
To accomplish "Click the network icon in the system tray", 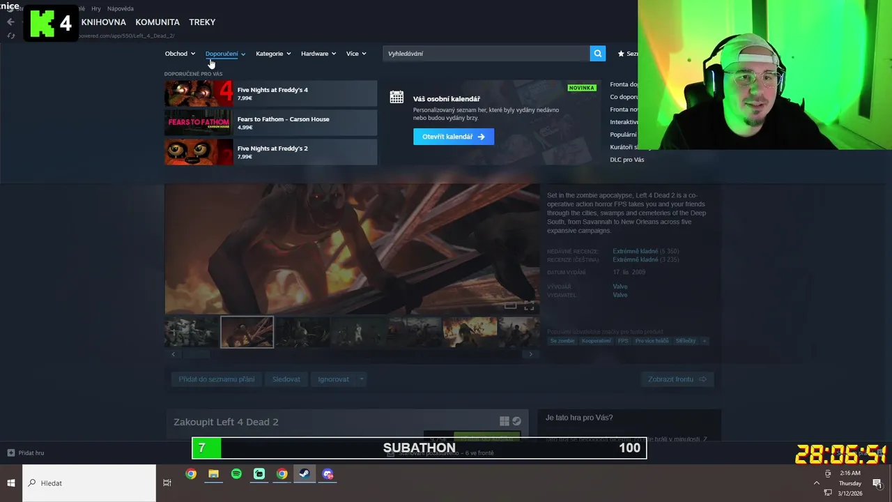I will 828,493.
